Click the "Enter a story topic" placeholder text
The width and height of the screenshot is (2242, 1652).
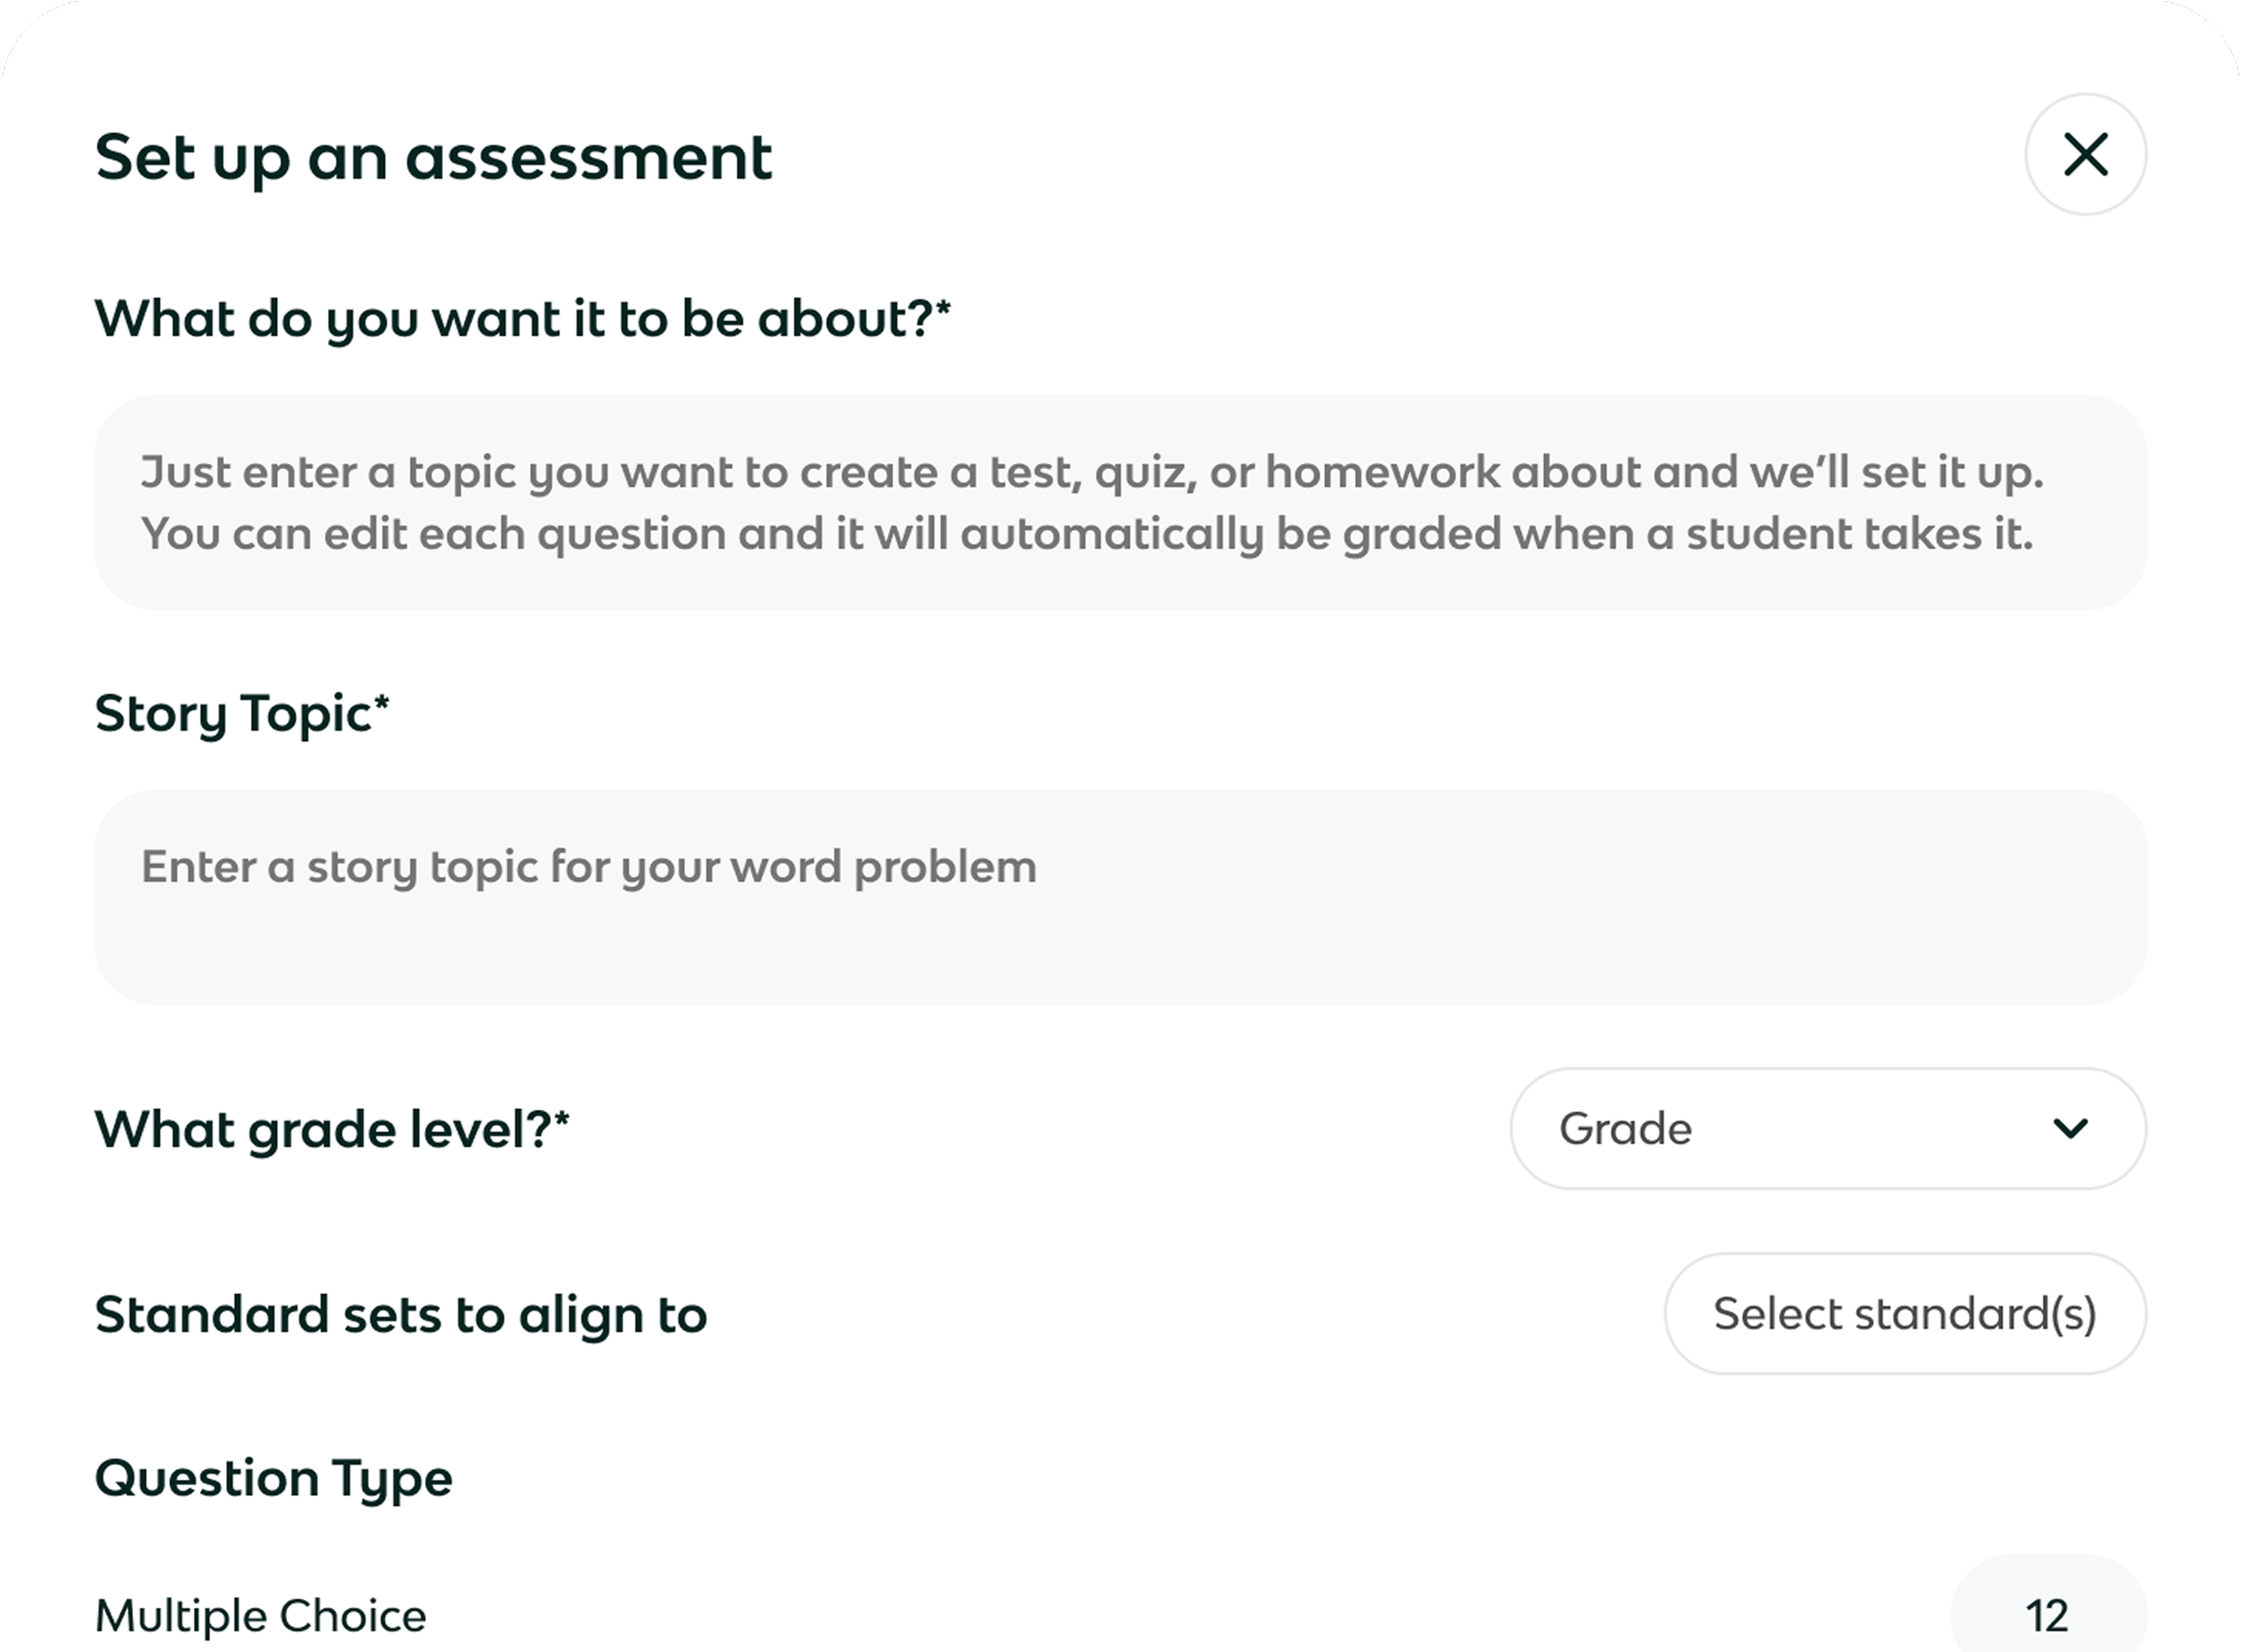tap(589, 867)
